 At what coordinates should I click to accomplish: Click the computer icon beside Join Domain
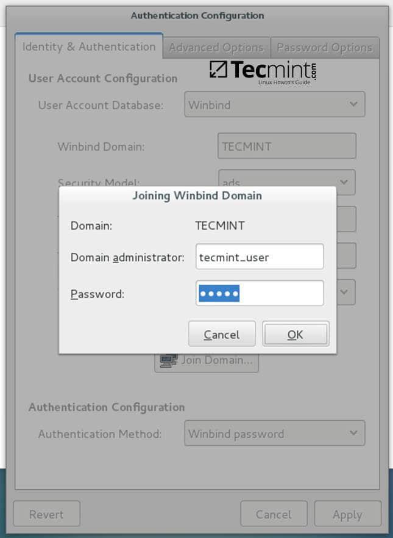165,360
